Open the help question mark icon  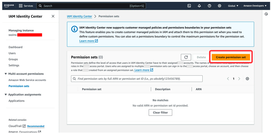coord(209,6)
